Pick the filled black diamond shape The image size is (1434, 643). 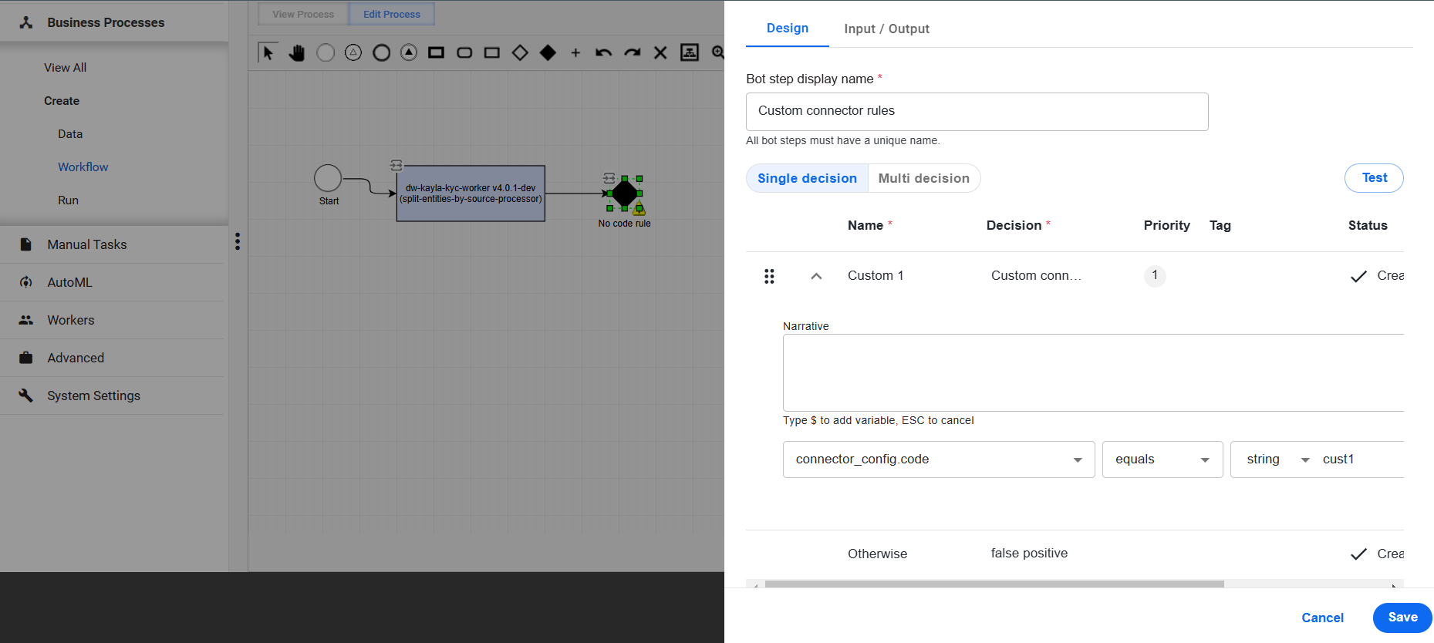point(548,52)
